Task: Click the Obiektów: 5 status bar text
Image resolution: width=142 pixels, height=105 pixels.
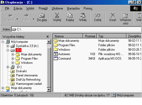Action: coord(17,95)
